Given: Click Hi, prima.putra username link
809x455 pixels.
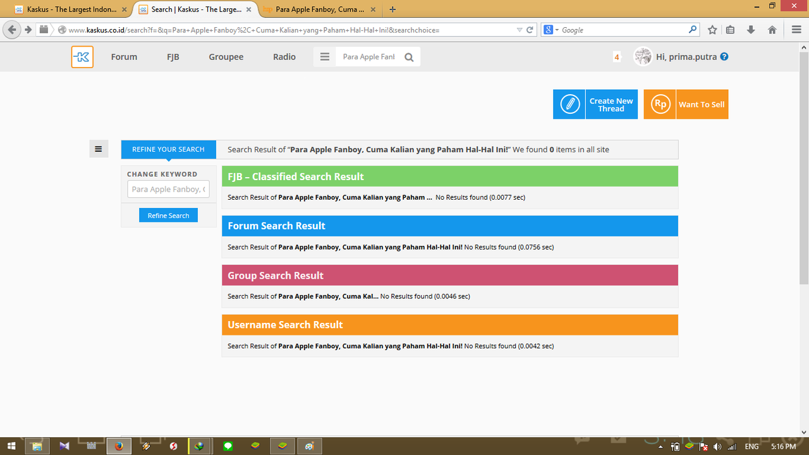Looking at the screenshot, I should point(686,57).
